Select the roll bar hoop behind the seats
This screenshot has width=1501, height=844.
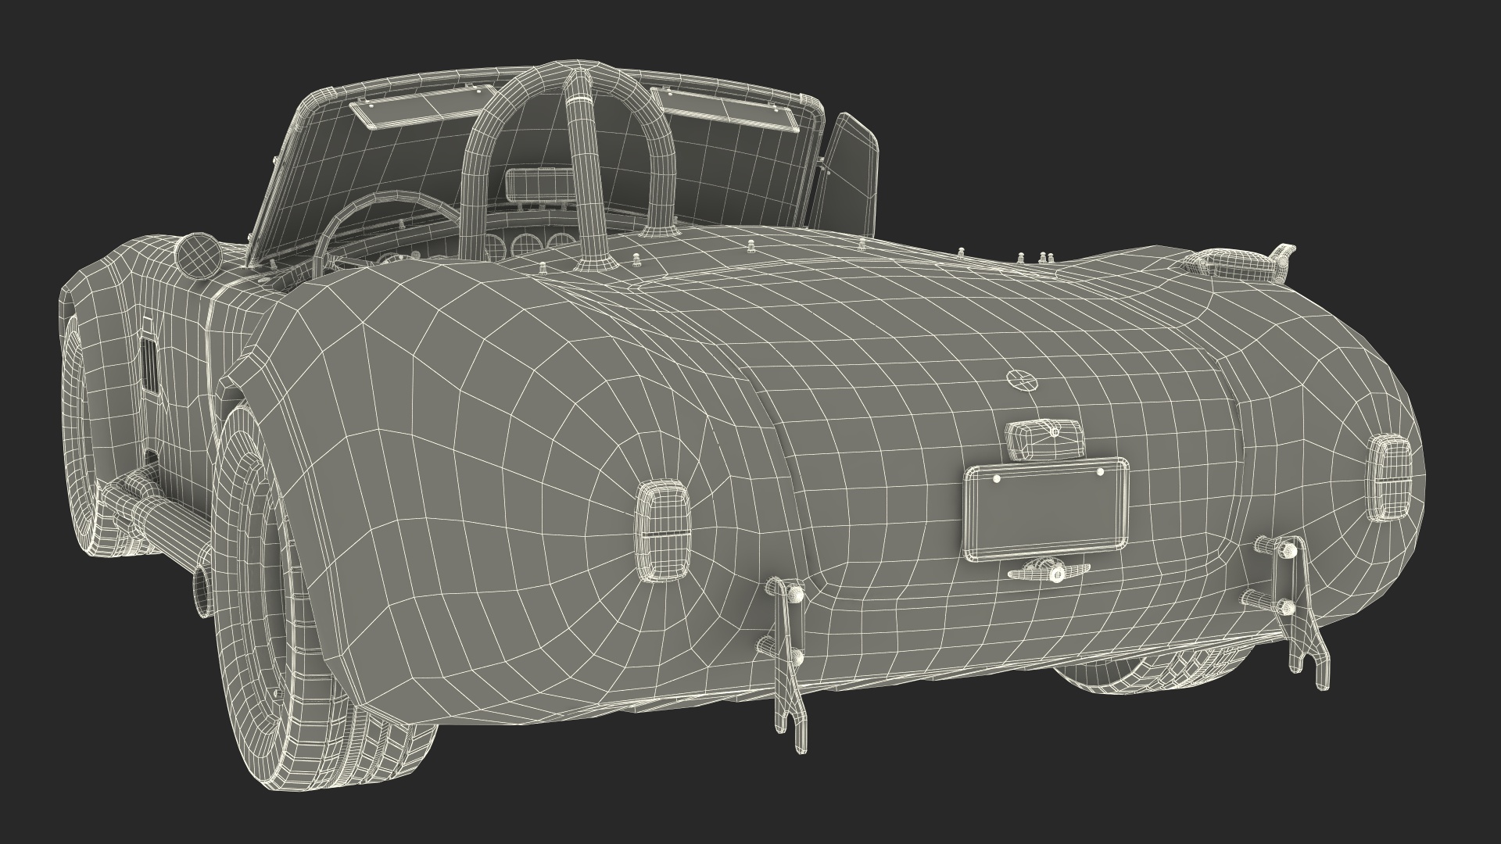(572, 164)
